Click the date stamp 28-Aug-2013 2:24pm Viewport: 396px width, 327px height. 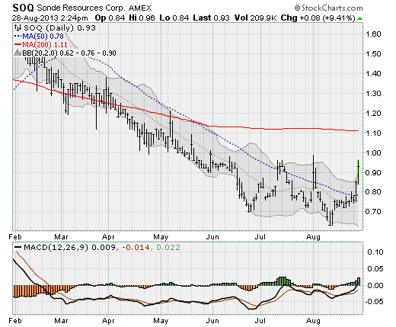pos(49,18)
